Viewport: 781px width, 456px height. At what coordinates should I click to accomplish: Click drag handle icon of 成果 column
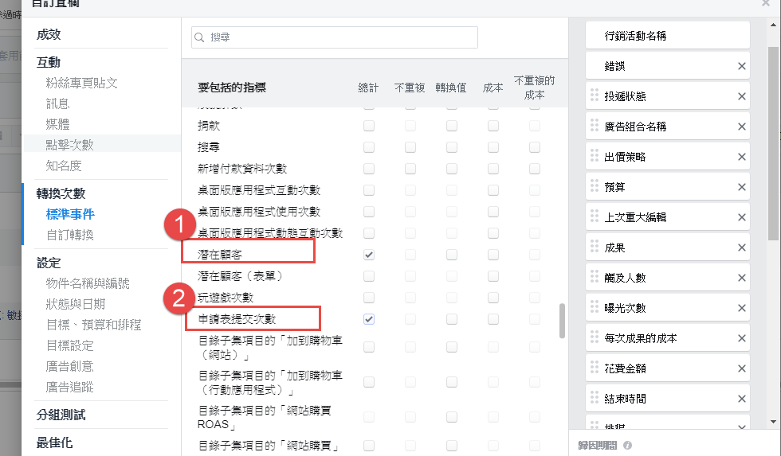point(594,247)
